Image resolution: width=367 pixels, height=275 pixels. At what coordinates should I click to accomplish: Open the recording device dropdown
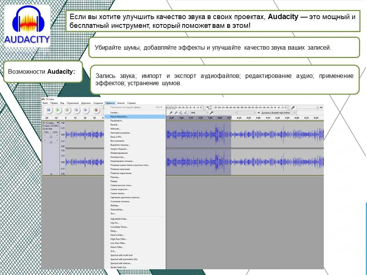(x=226, y=113)
